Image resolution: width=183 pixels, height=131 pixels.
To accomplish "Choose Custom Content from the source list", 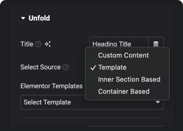I will click(123, 55).
